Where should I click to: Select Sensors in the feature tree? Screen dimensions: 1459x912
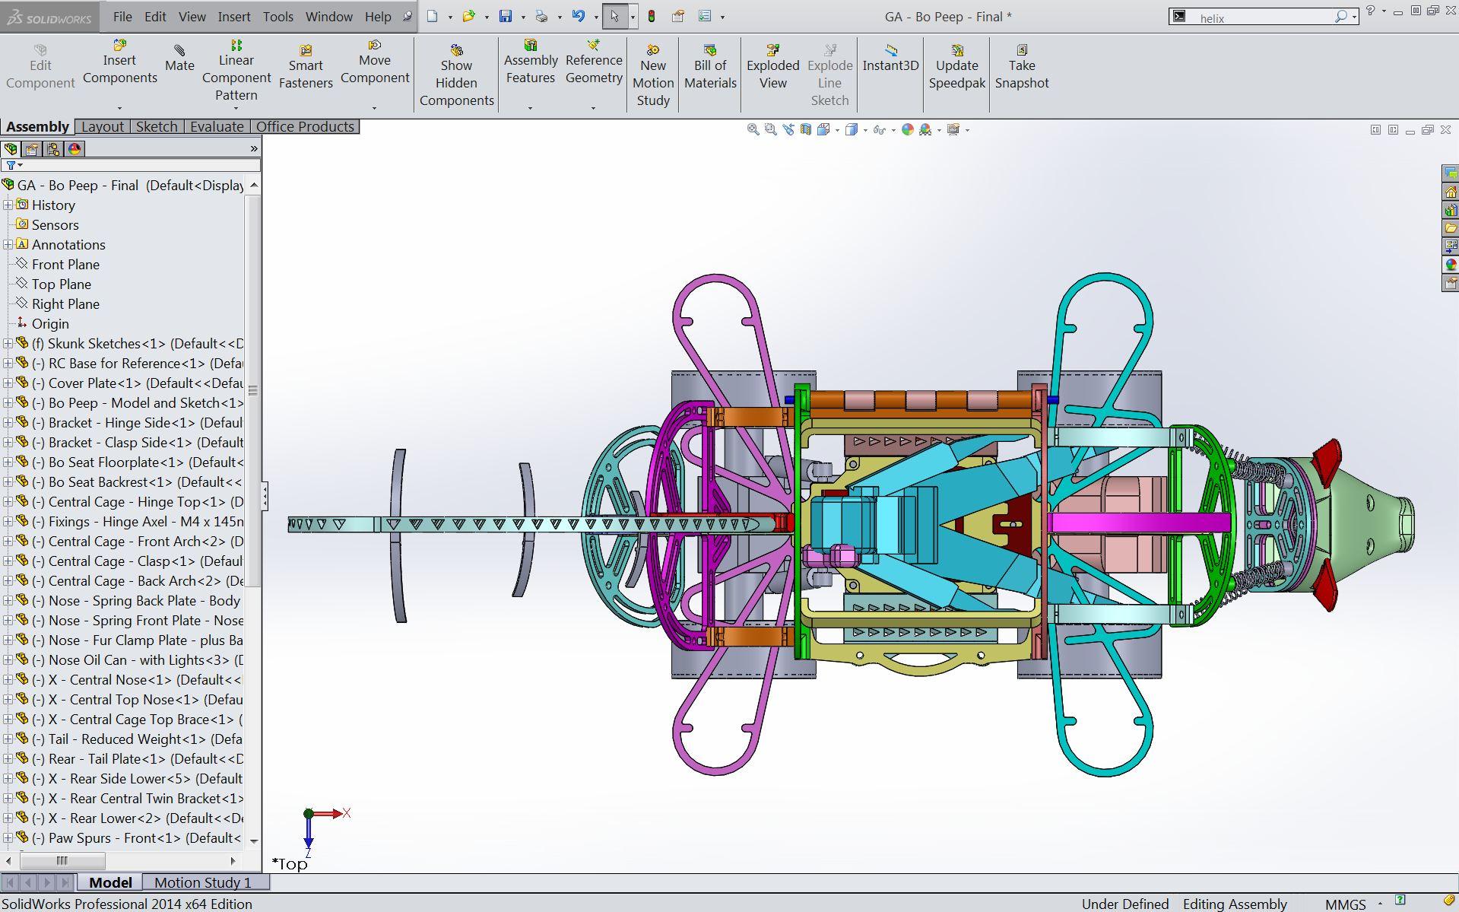[x=55, y=224]
